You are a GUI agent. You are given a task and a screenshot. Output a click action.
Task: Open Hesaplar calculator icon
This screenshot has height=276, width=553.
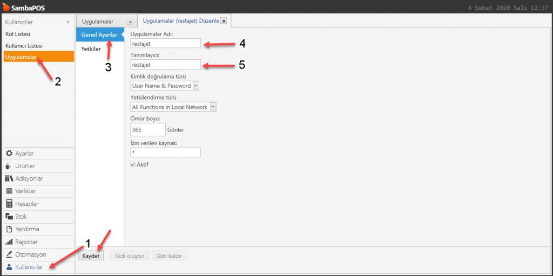click(x=9, y=204)
